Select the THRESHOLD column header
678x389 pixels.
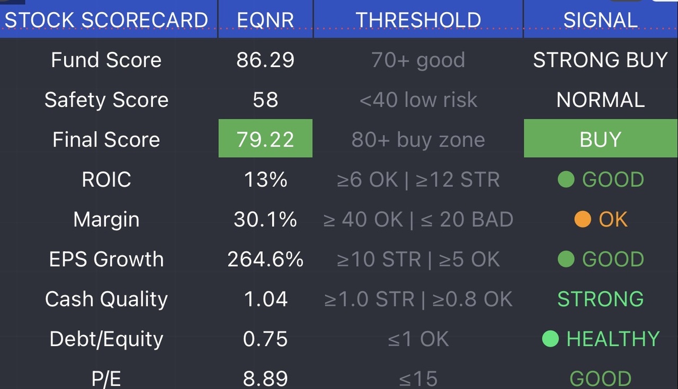click(418, 19)
